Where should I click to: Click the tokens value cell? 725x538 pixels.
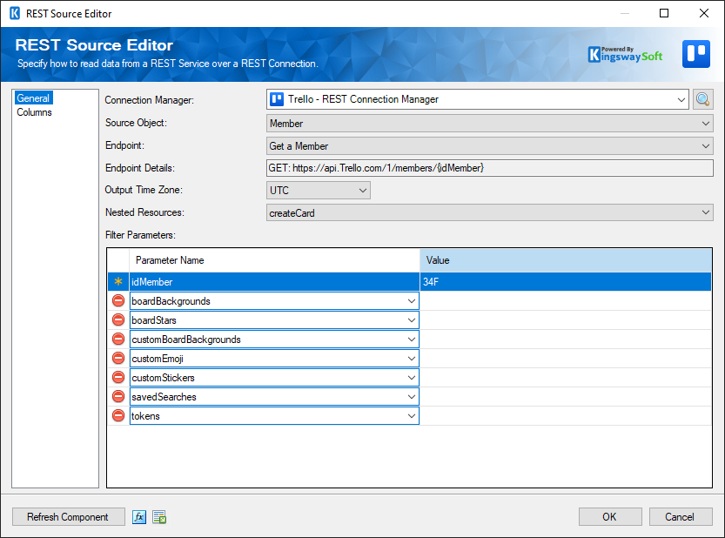tap(566, 416)
